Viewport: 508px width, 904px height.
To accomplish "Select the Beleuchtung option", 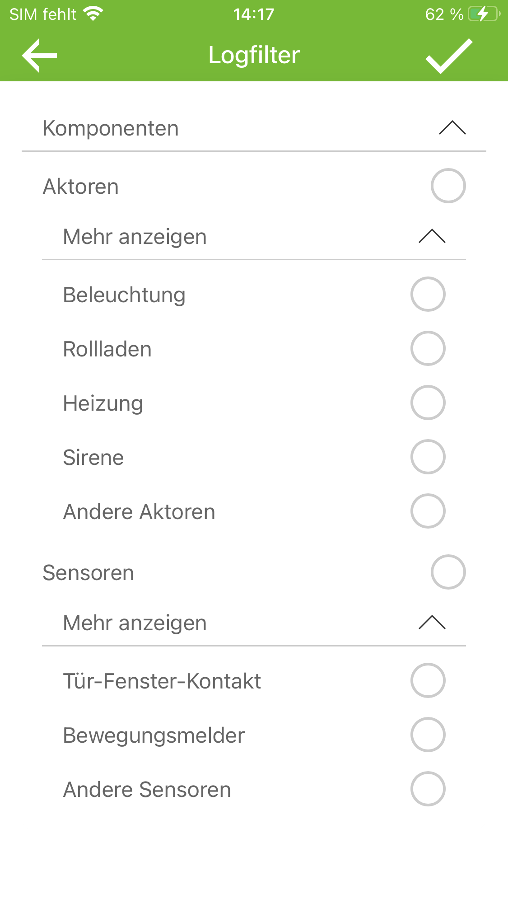I will click(x=428, y=294).
